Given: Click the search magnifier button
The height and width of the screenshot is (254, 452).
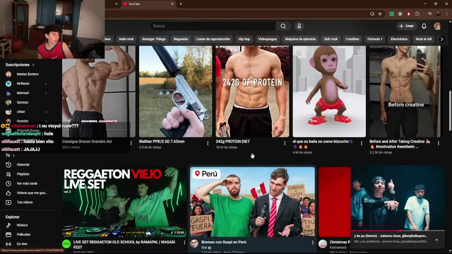Looking at the screenshot, I should 283,26.
